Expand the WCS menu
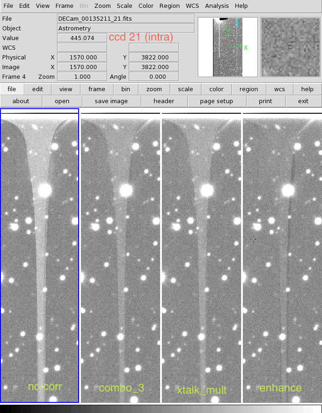 click(x=192, y=6)
